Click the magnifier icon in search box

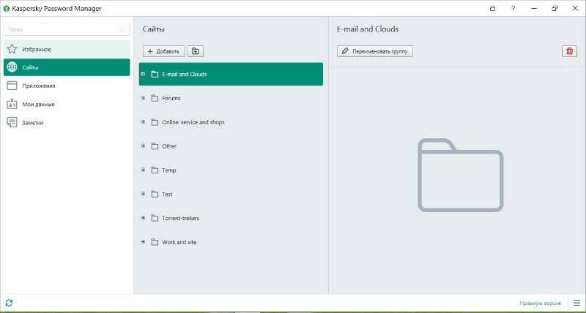point(122,29)
